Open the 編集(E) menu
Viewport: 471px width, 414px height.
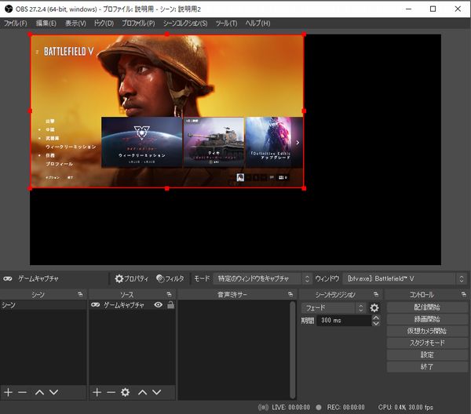[x=46, y=23]
